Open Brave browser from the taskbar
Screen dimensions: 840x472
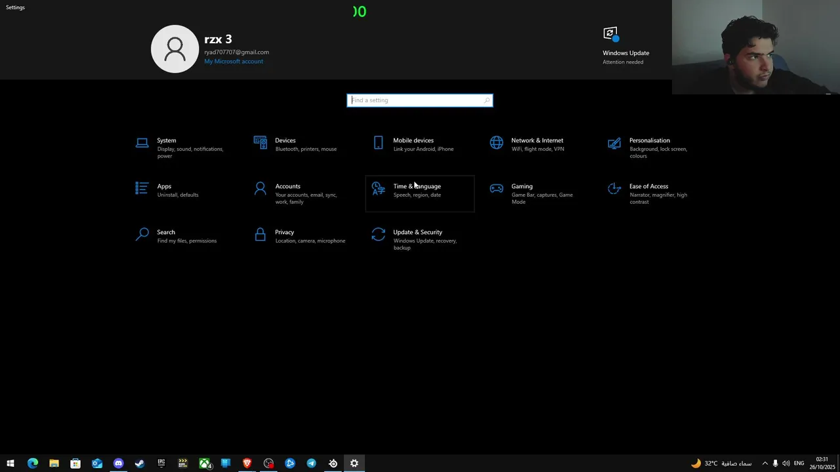click(x=247, y=463)
